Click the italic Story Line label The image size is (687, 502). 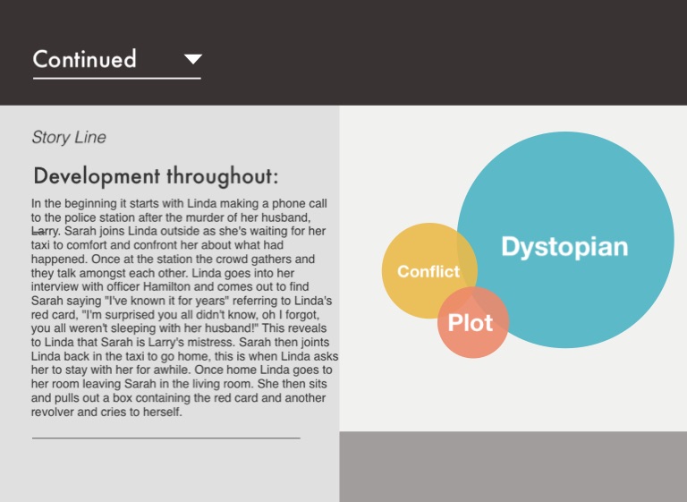pyautogui.click(x=69, y=137)
